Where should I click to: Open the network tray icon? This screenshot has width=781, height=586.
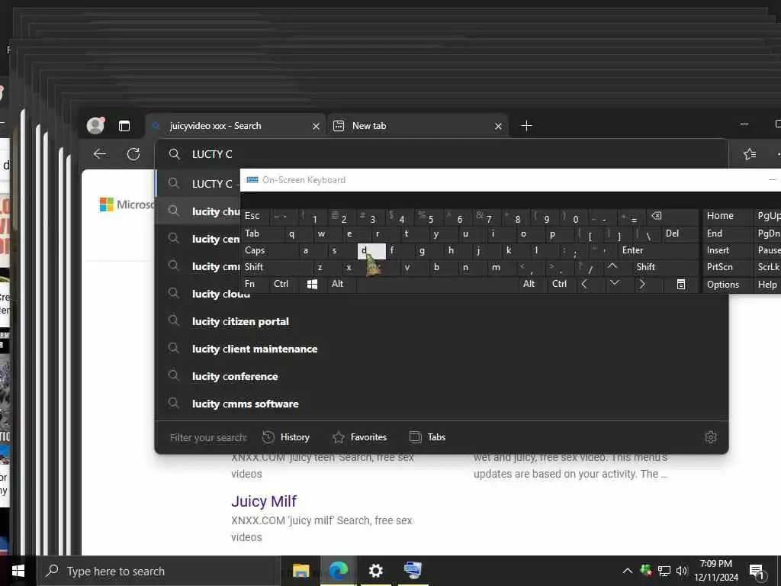pyautogui.click(x=664, y=571)
